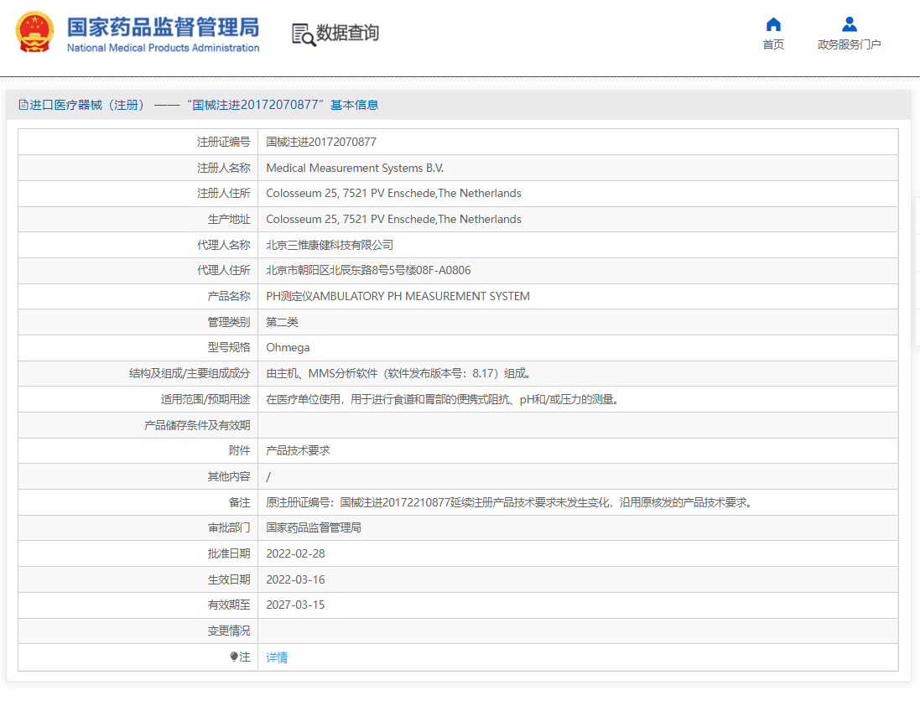
Task: Click the slash value in 其他内容 row
Action: (x=268, y=476)
